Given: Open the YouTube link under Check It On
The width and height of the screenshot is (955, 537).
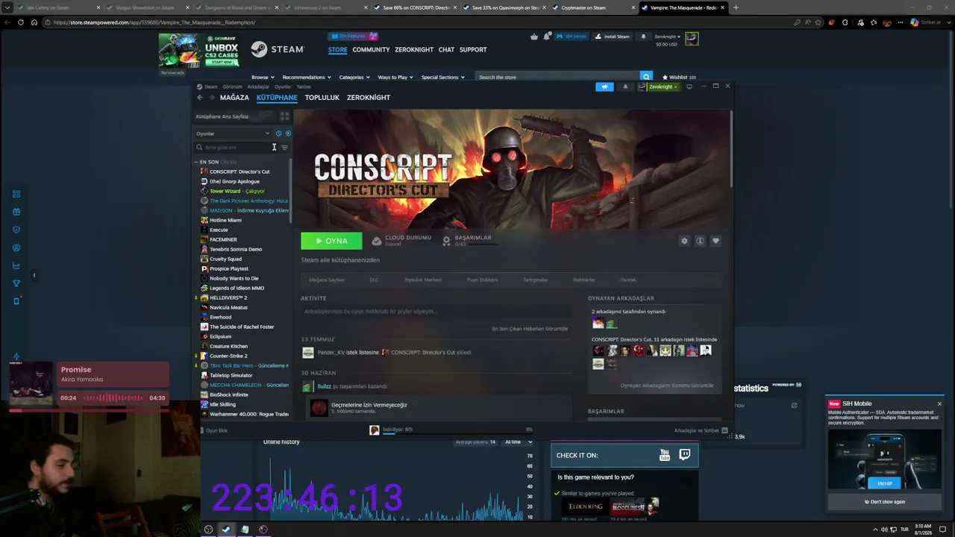Looking at the screenshot, I should (x=665, y=455).
